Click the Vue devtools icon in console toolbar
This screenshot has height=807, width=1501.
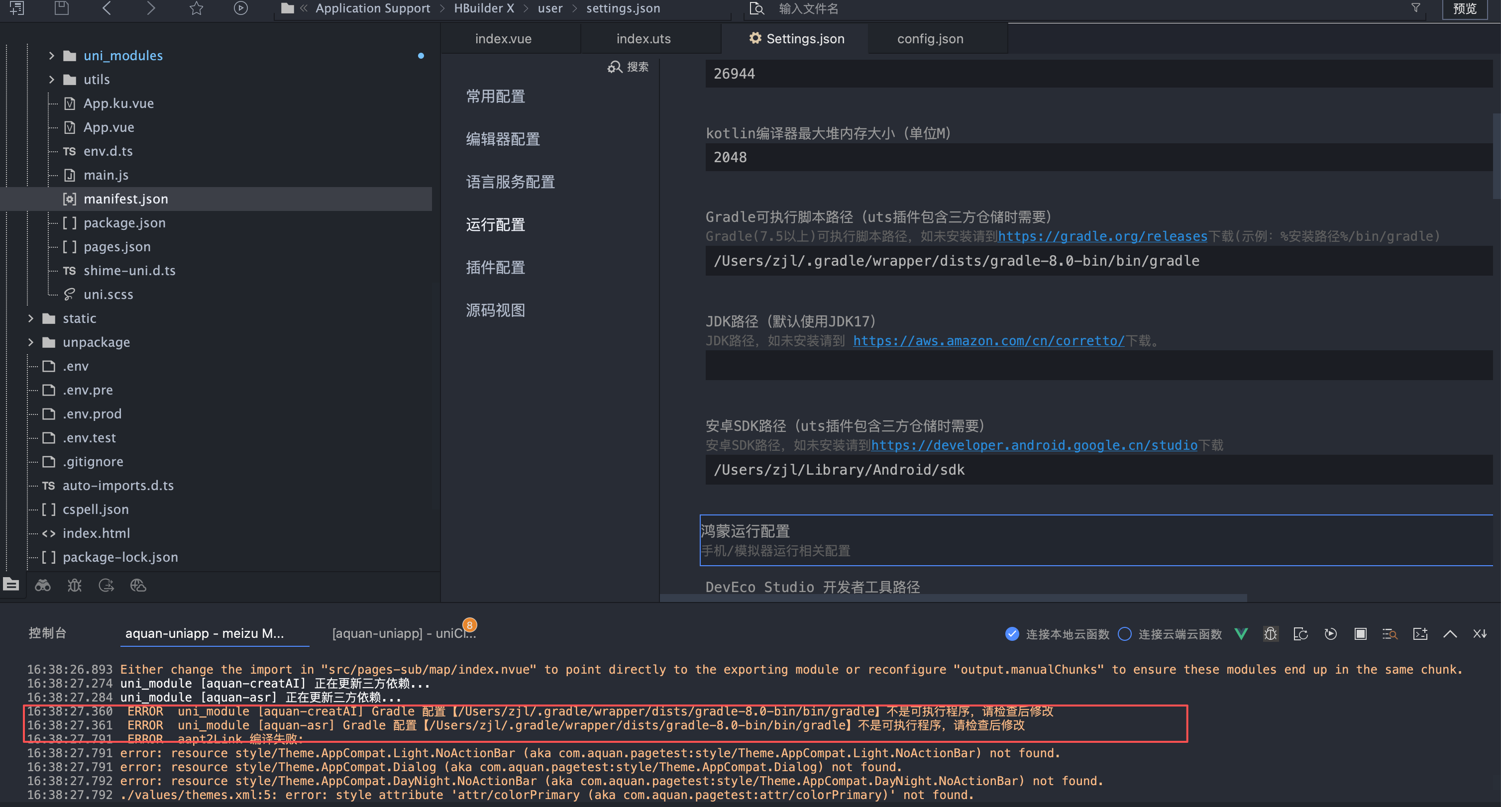tap(1241, 633)
